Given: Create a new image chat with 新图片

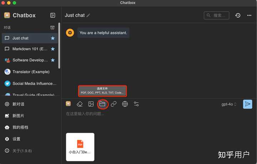Looking at the screenshot, I should (x=14, y=116).
